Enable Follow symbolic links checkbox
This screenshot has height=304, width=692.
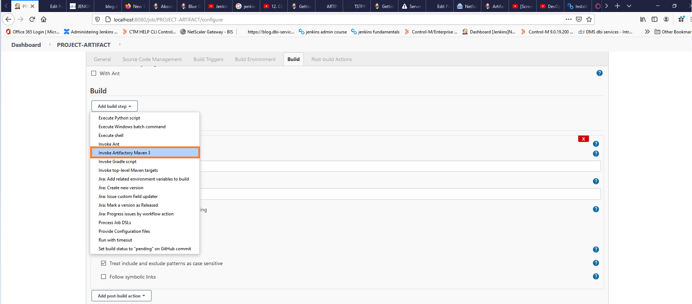click(x=104, y=276)
